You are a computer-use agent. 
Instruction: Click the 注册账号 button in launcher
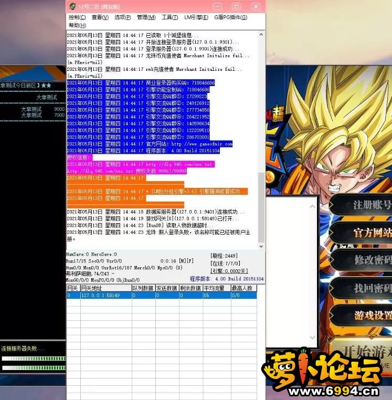361,205
